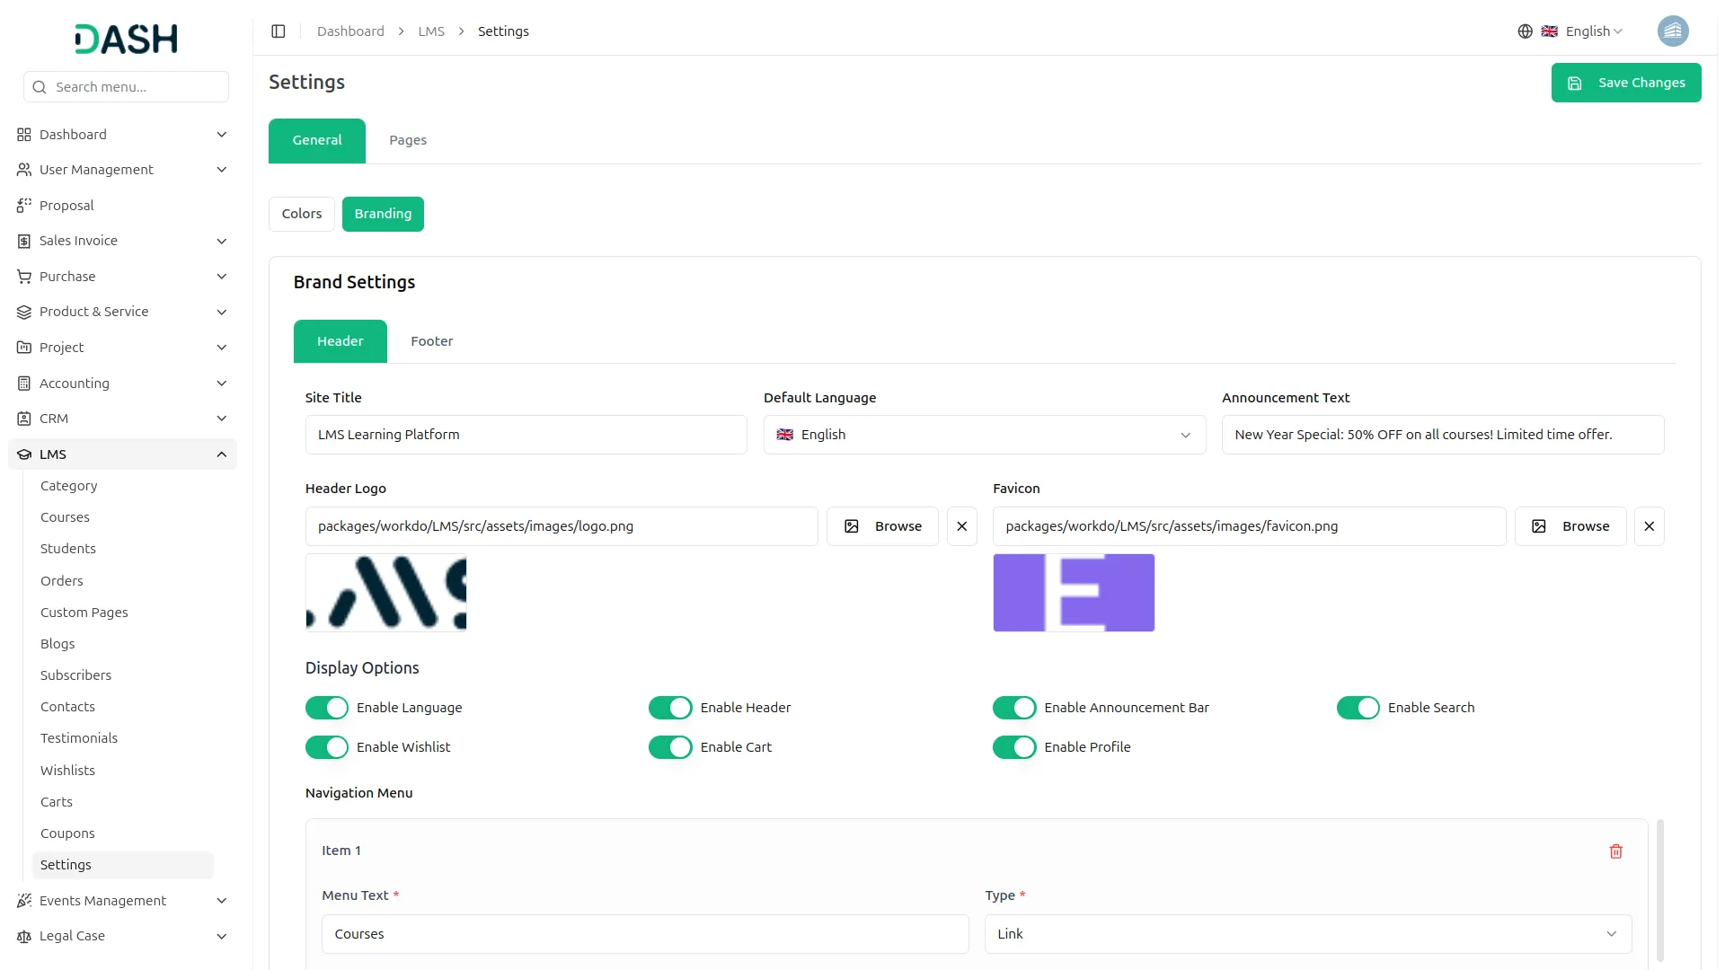Clear the Favicon with X icon
The width and height of the screenshot is (1725, 970).
point(1649,526)
